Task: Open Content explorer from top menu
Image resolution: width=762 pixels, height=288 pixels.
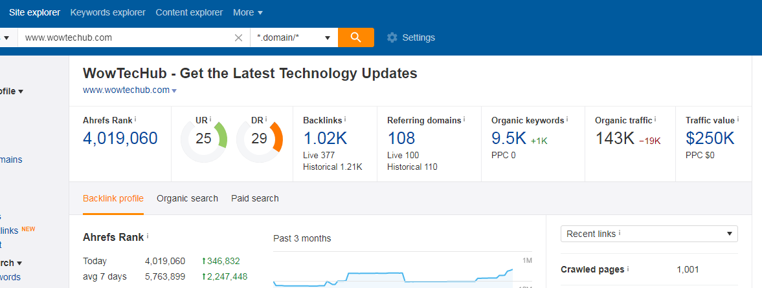Action: 189,12
